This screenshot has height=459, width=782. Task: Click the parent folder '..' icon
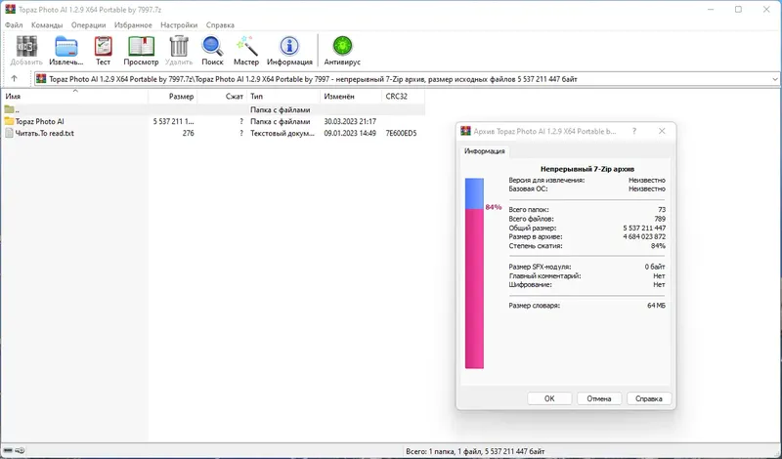9,109
